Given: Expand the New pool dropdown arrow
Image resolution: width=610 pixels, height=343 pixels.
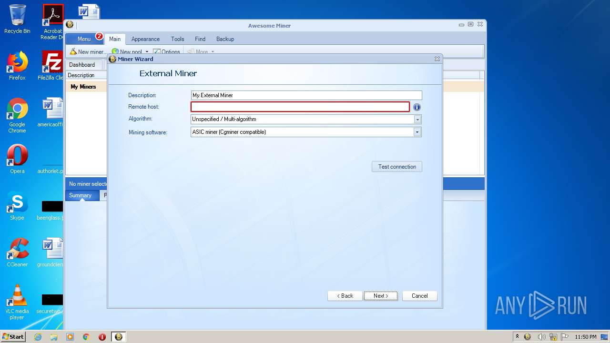Looking at the screenshot, I should pyautogui.click(x=147, y=51).
